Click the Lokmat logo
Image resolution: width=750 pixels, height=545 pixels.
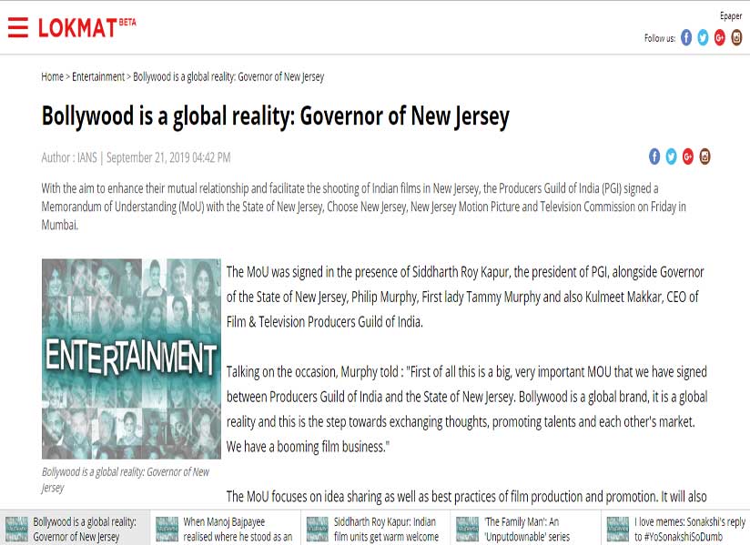point(87,27)
